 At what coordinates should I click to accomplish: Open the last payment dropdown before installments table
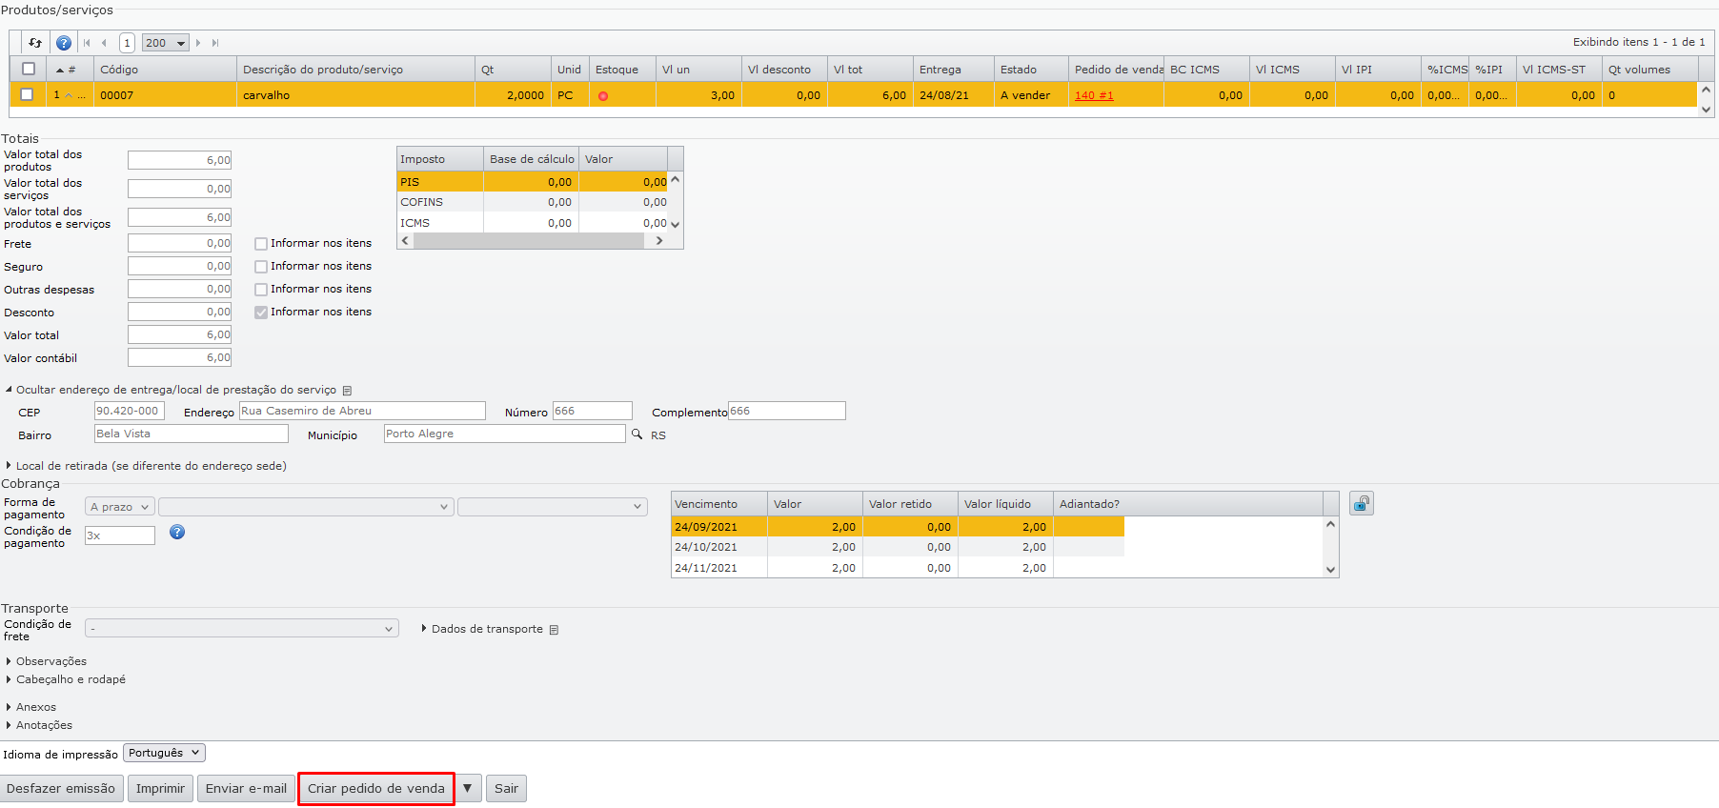tap(553, 507)
